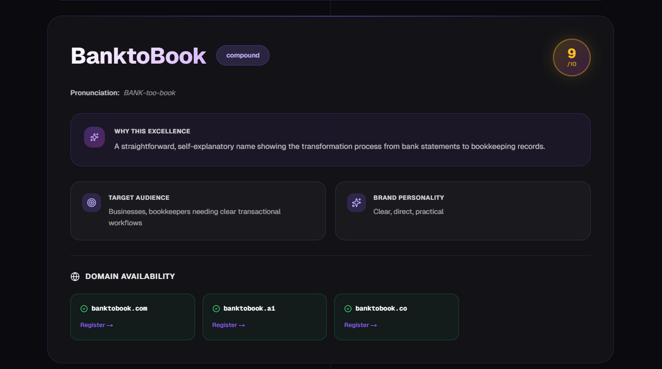Register the banktobook.ai domain

tap(229, 325)
